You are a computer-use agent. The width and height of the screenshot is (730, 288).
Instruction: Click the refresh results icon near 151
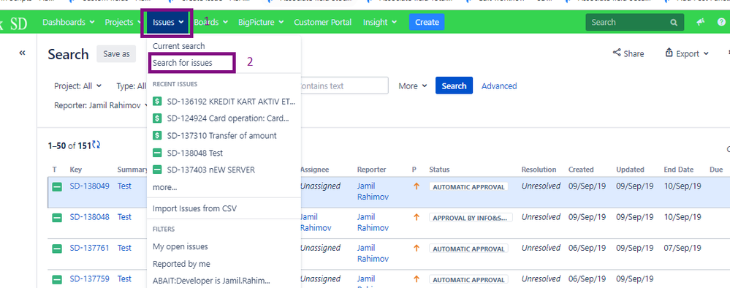pos(96,145)
